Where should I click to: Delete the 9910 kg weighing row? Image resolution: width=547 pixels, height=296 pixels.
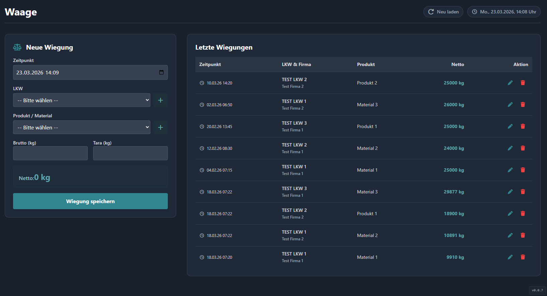[523, 257]
